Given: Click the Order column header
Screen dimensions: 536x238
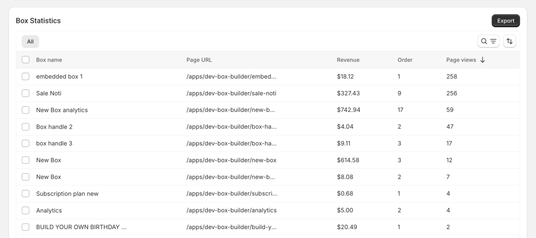Looking at the screenshot, I should pos(405,60).
